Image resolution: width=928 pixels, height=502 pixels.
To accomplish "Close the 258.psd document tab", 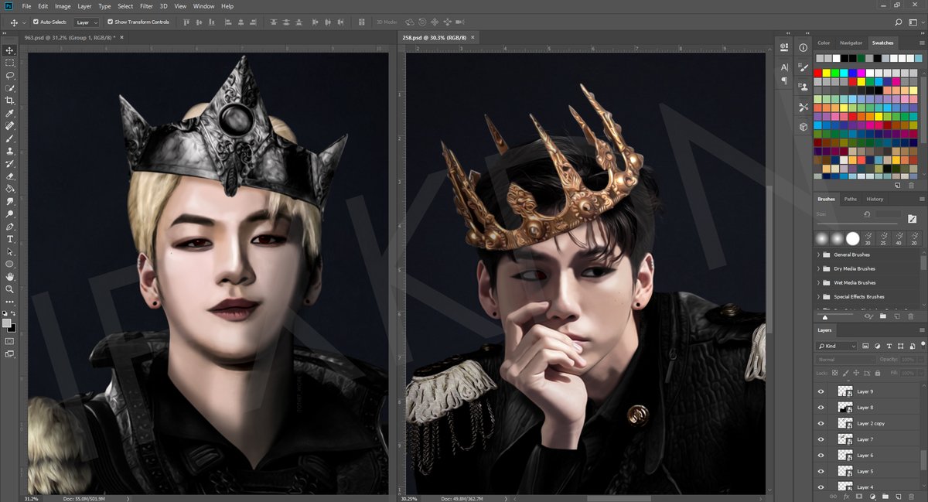I will tap(473, 37).
